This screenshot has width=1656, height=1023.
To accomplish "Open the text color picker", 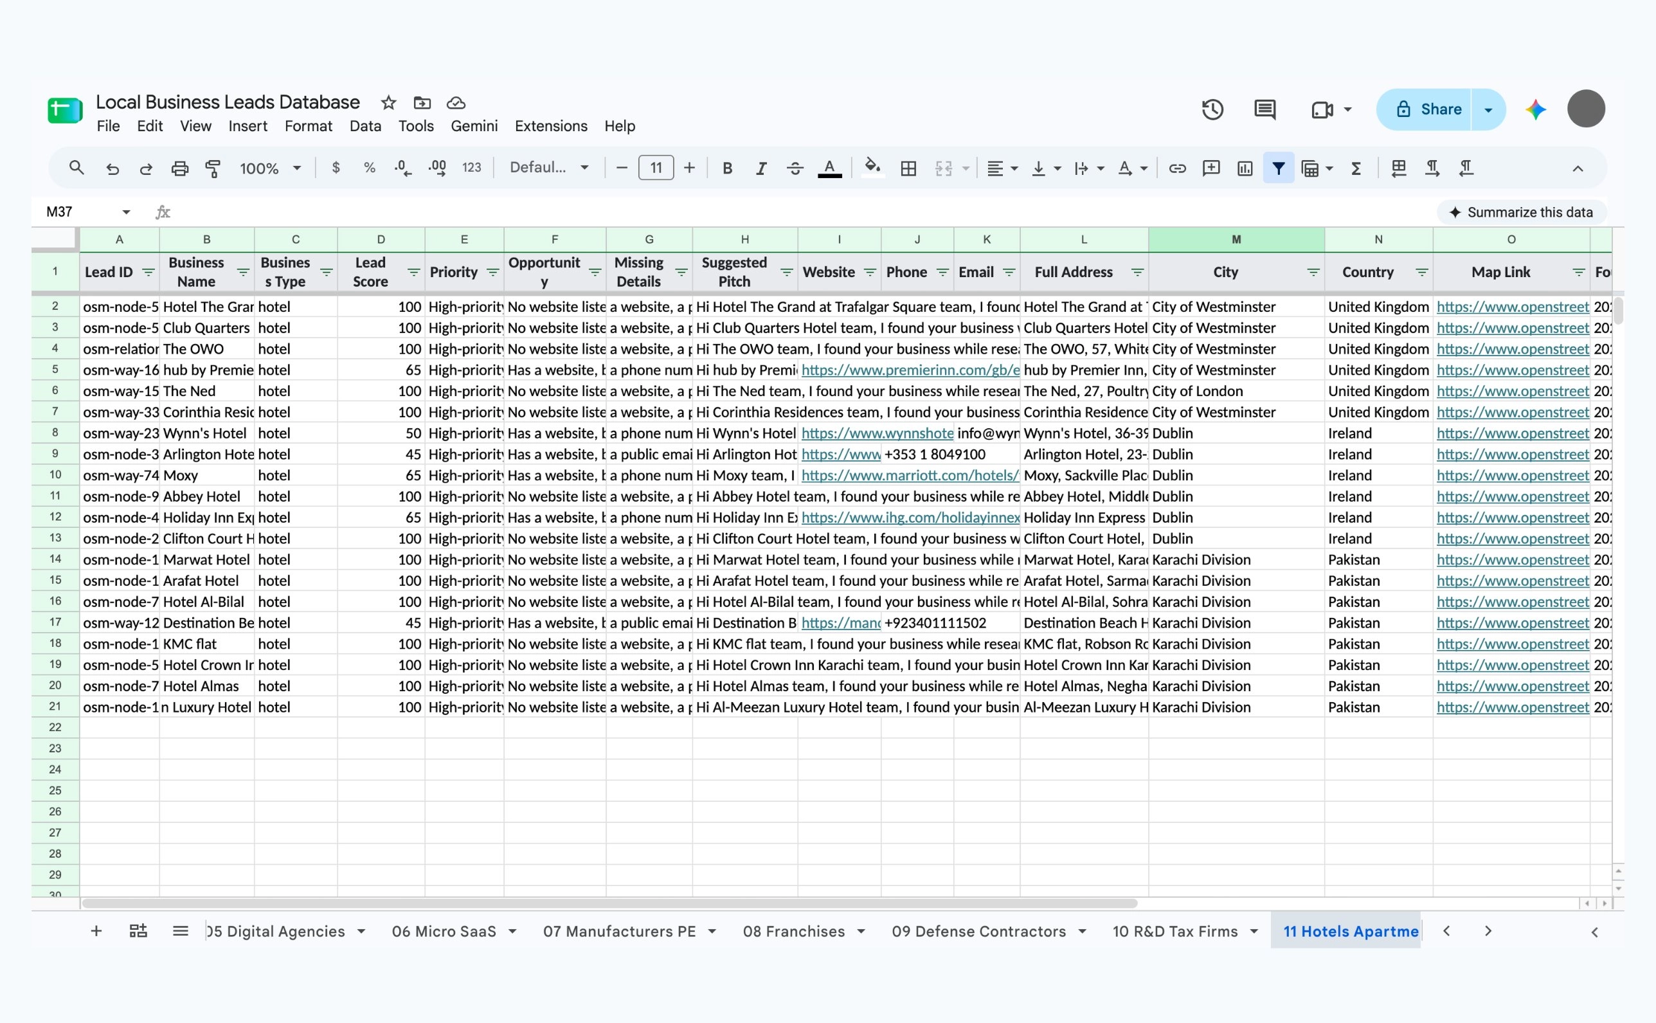I will (x=829, y=168).
